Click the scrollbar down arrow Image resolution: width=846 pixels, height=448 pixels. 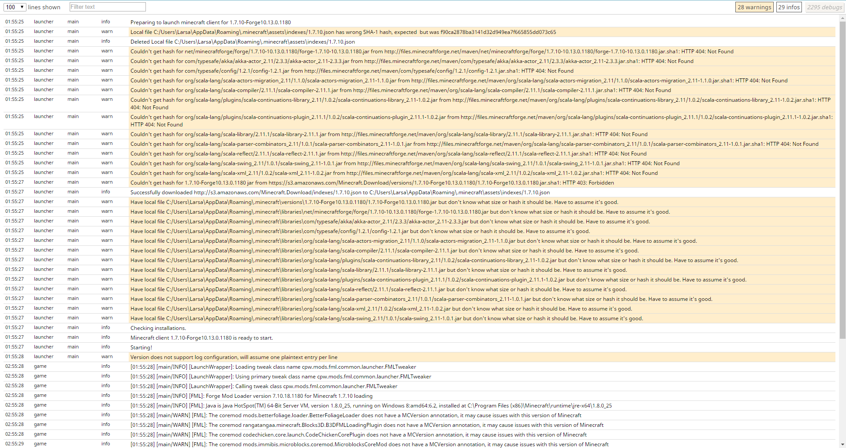coord(842,444)
